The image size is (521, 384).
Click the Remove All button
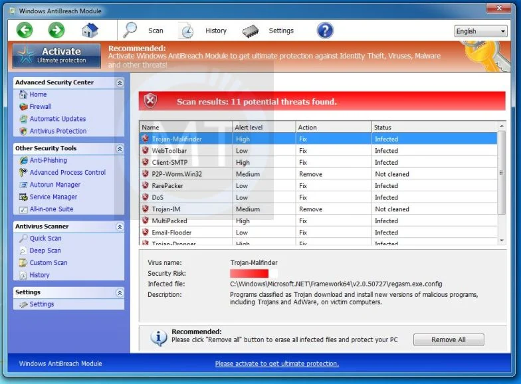pos(449,340)
